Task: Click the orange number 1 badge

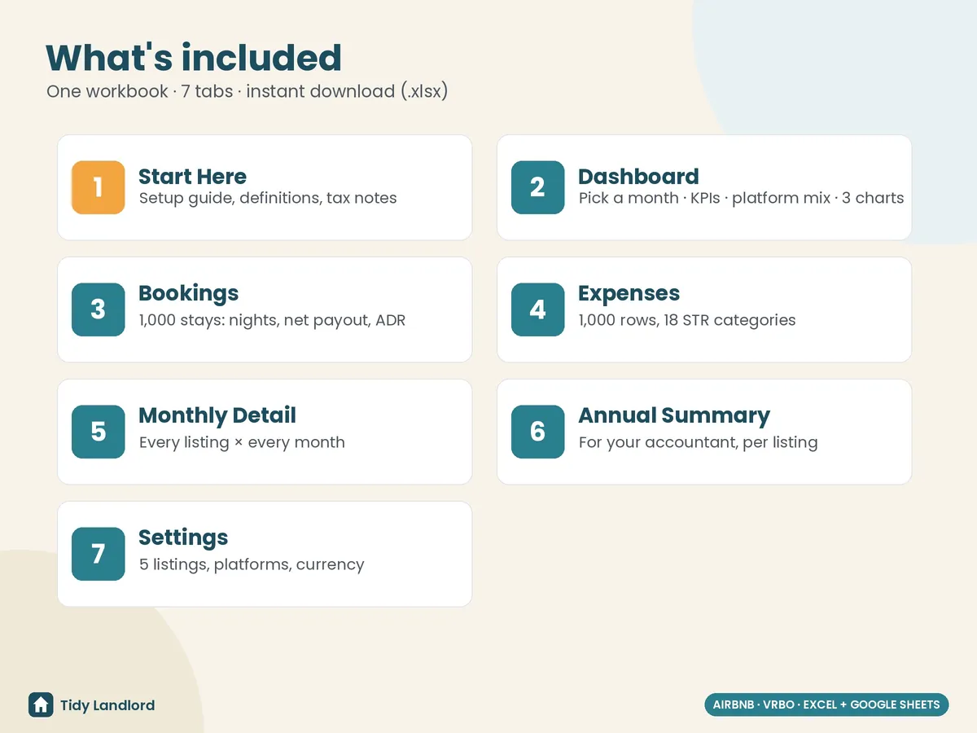Action: pyautogui.click(x=99, y=187)
